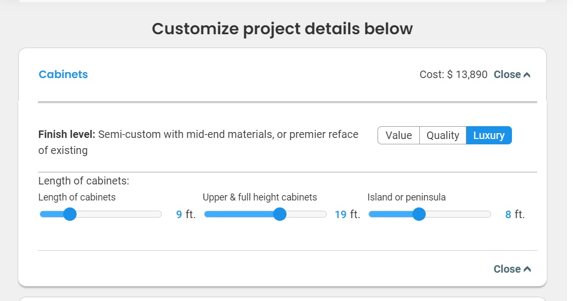Click the Upper & full height cabinets slider handle
Viewport: 573px width, 301px height.
(x=280, y=214)
